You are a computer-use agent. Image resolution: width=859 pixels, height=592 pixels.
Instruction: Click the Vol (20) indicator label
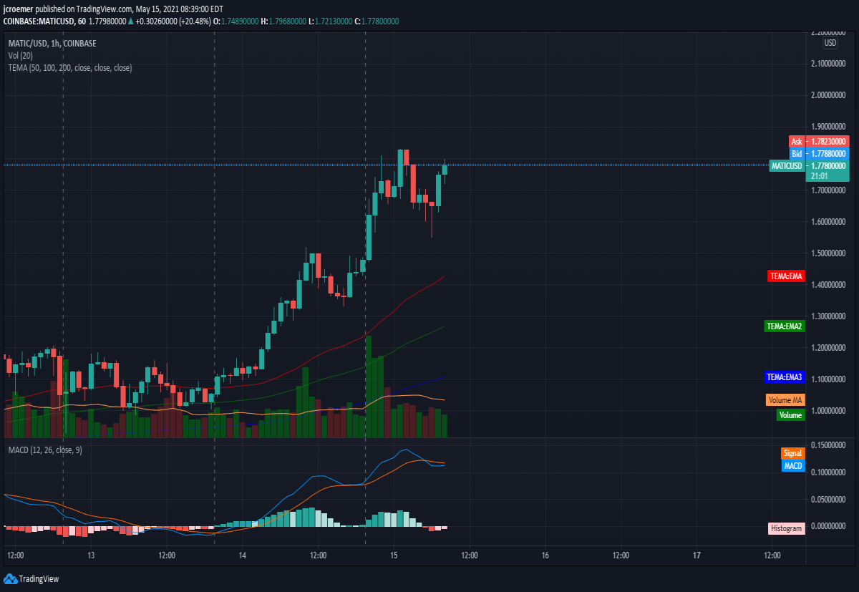click(21, 55)
